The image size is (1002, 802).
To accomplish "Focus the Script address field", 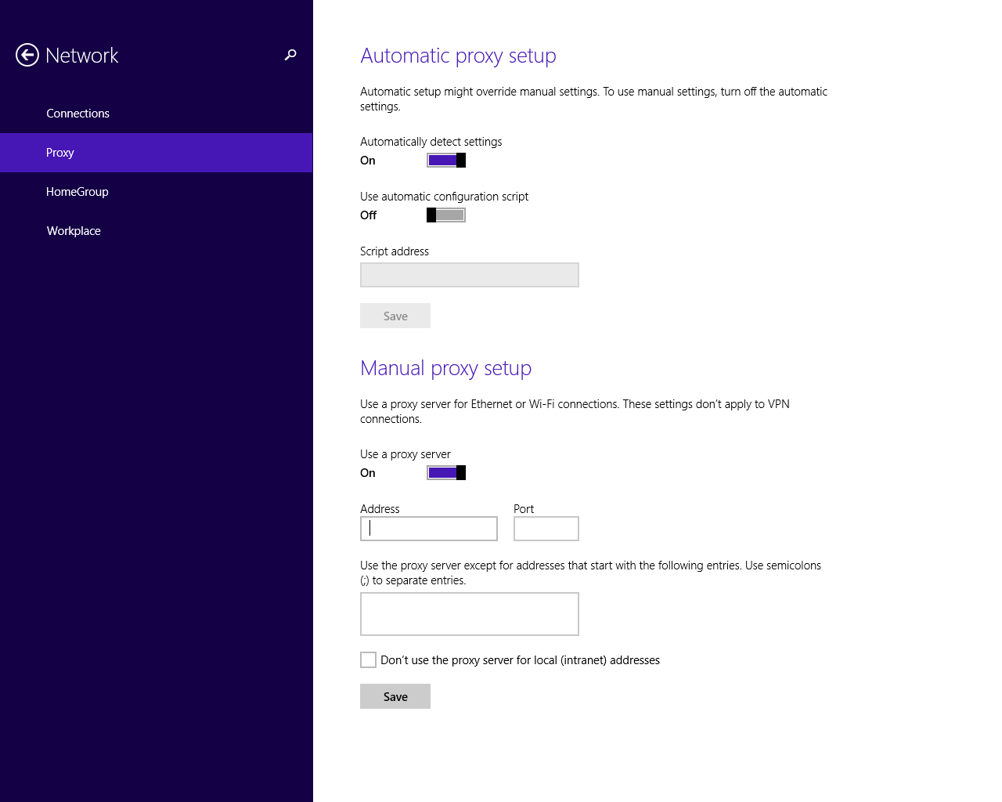I will pyautogui.click(x=470, y=275).
